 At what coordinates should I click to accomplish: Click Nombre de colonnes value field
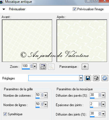pos(38,95)
